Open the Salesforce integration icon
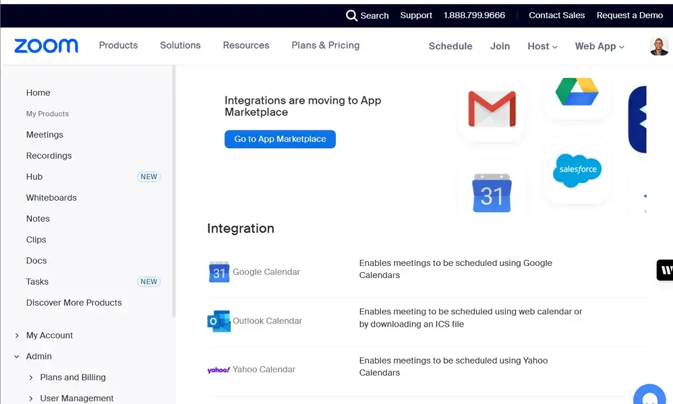673x404 pixels. (x=577, y=171)
